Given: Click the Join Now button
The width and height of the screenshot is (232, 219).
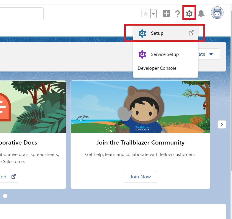Looking at the screenshot, I should (x=140, y=177).
